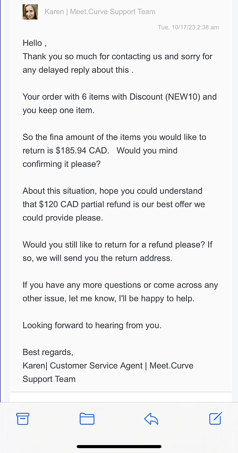Open sender name Karen | Meet.Curve Support Team

(100, 12)
